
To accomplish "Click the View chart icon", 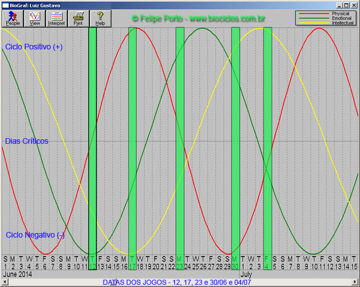I will (x=35, y=19).
